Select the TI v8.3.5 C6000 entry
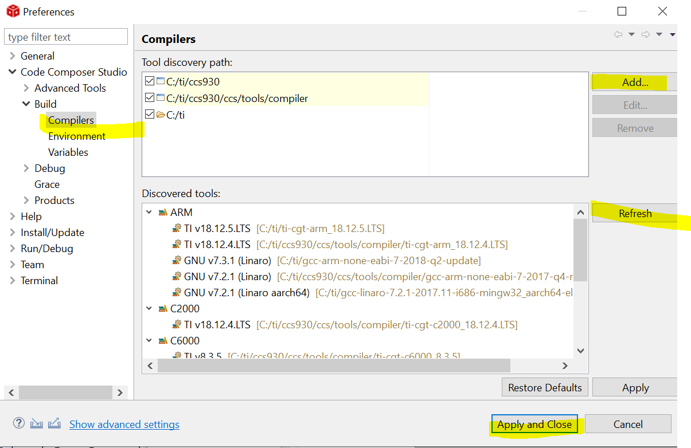Image resolution: width=691 pixels, height=448 pixels. point(317,356)
